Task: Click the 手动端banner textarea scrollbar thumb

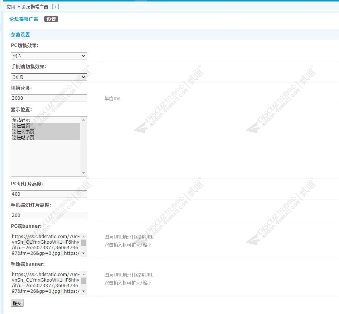Action: pos(84,281)
